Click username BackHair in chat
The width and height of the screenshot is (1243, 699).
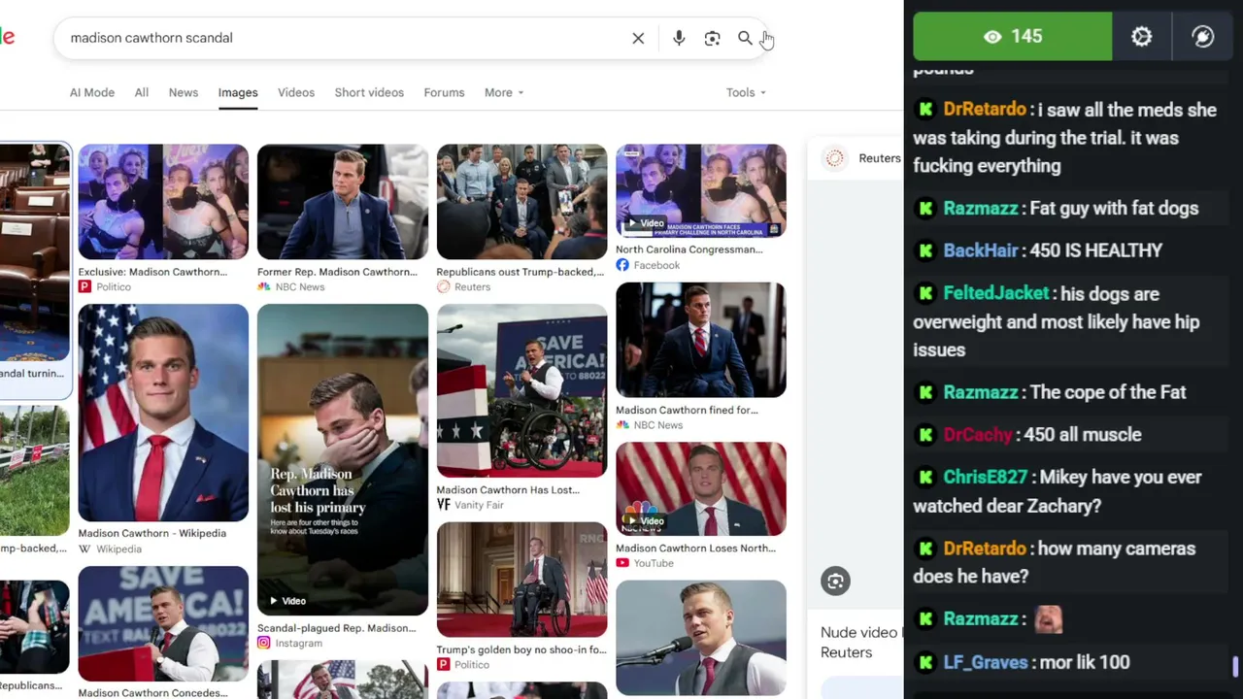[x=981, y=250]
